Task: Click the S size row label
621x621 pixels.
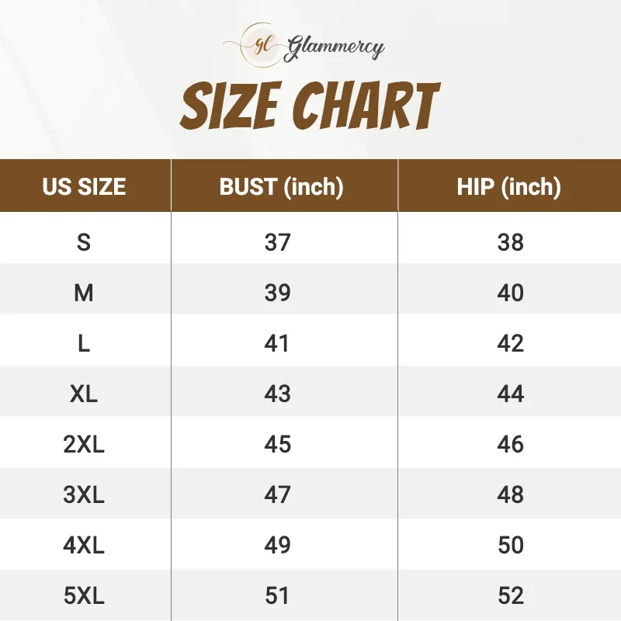Action: [84, 242]
